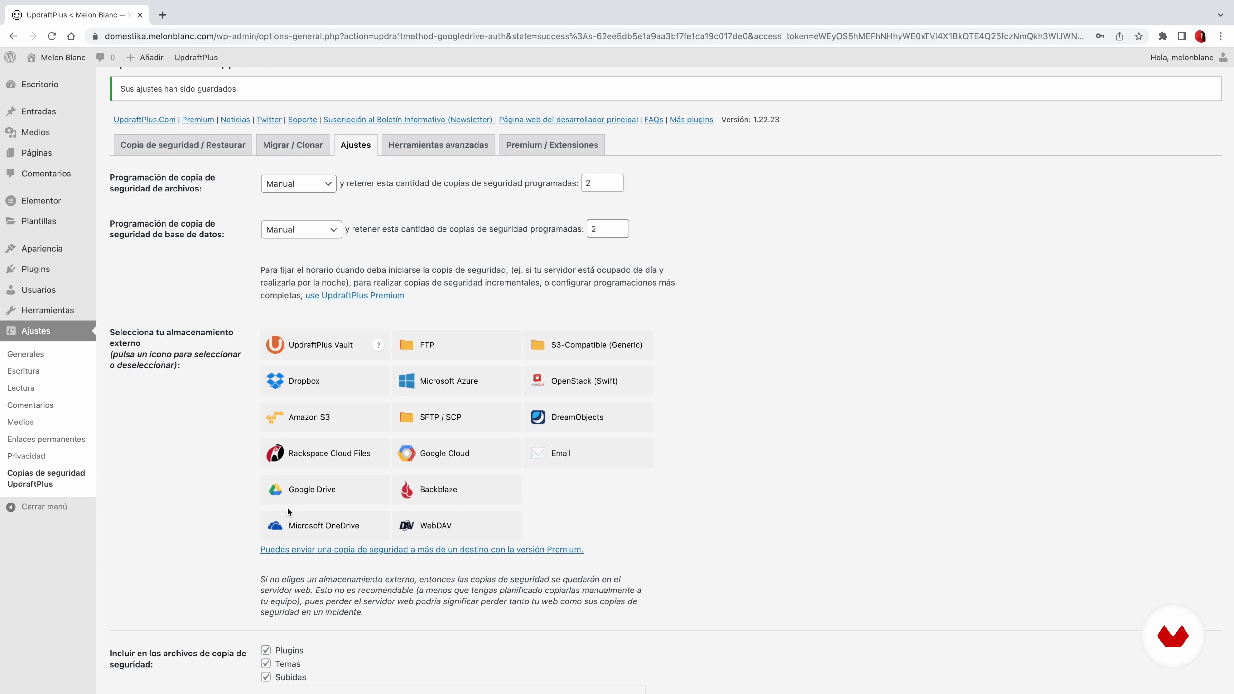Open Enlaces permanentes settings submenu
This screenshot has width=1234, height=694.
click(46, 439)
